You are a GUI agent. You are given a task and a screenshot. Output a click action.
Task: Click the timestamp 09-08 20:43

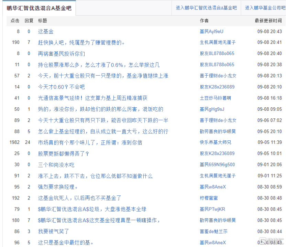(269, 32)
